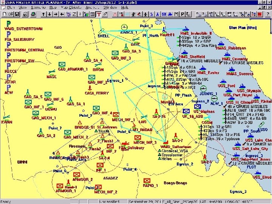
Task: Select the US_Marines blue unit symbol
Action: (x=198, y=107)
